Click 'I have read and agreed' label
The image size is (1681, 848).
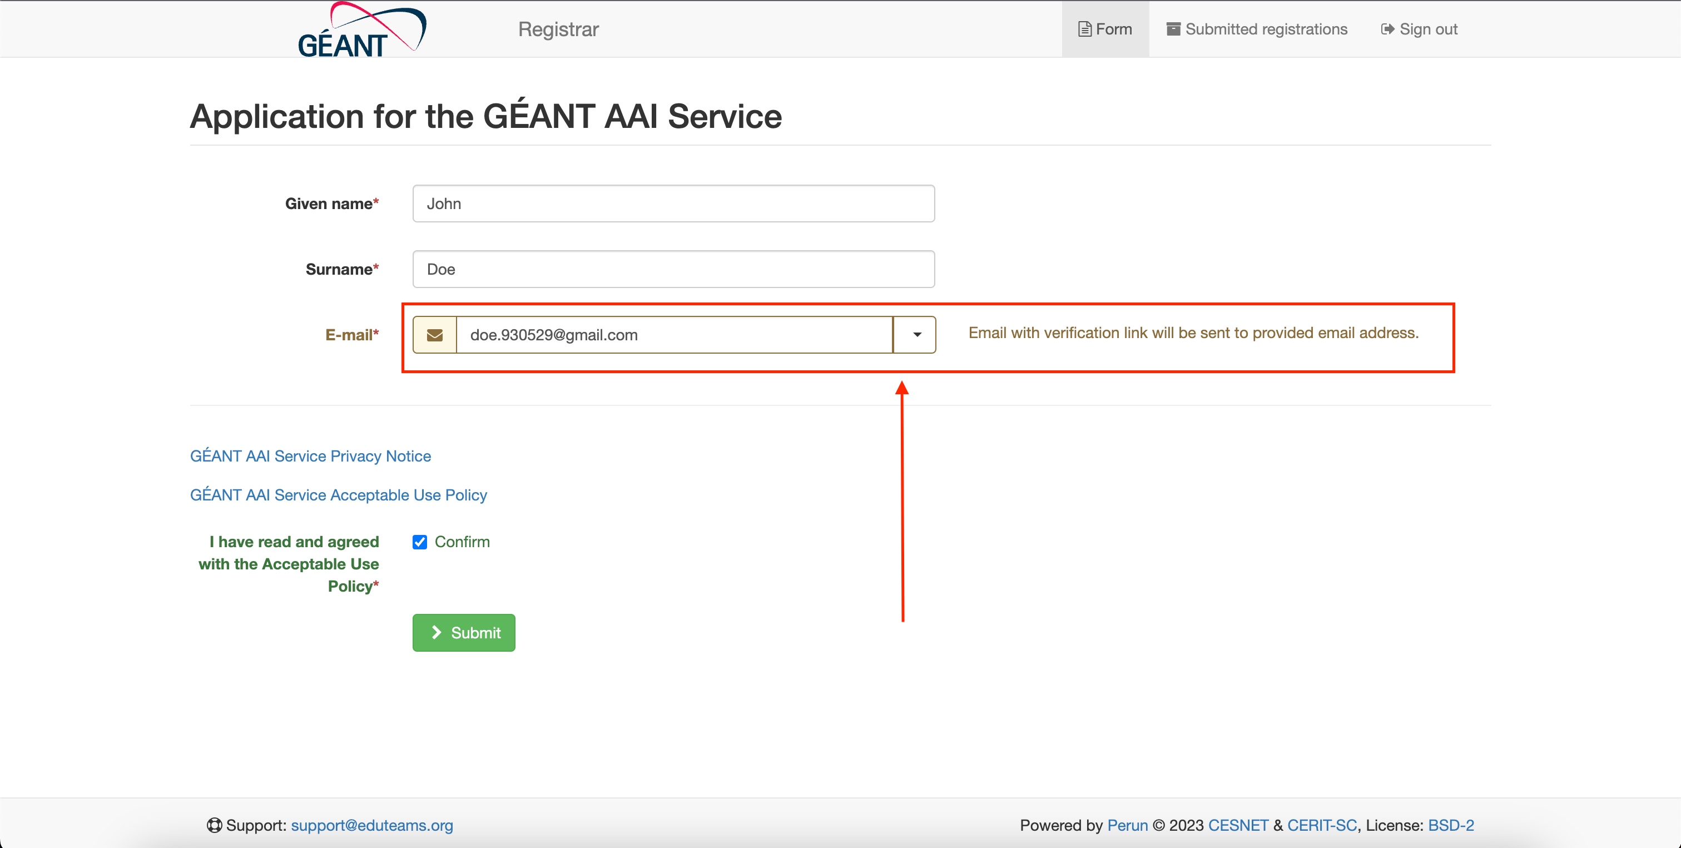coord(289,564)
